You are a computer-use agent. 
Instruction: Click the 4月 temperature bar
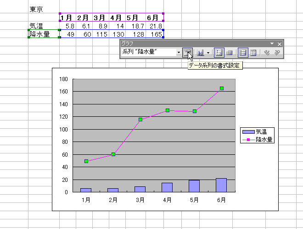(167, 187)
